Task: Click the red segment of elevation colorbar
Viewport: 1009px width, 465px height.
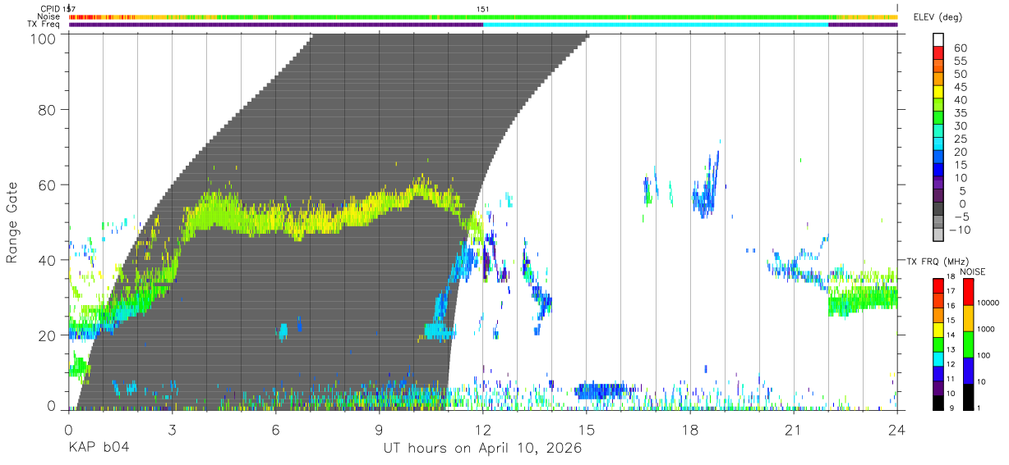Action: point(939,54)
